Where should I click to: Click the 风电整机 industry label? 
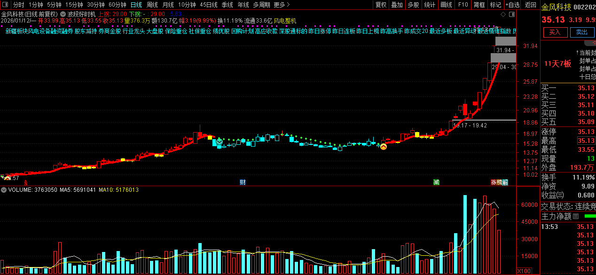tap(285, 21)
